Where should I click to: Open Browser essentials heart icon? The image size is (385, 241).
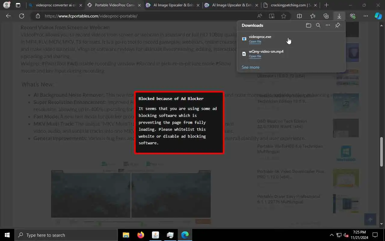(x=353, y=16)
